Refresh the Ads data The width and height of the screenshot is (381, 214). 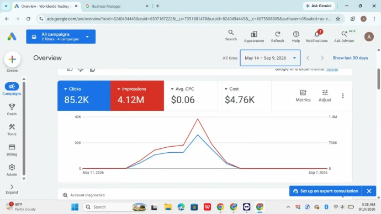278,37
